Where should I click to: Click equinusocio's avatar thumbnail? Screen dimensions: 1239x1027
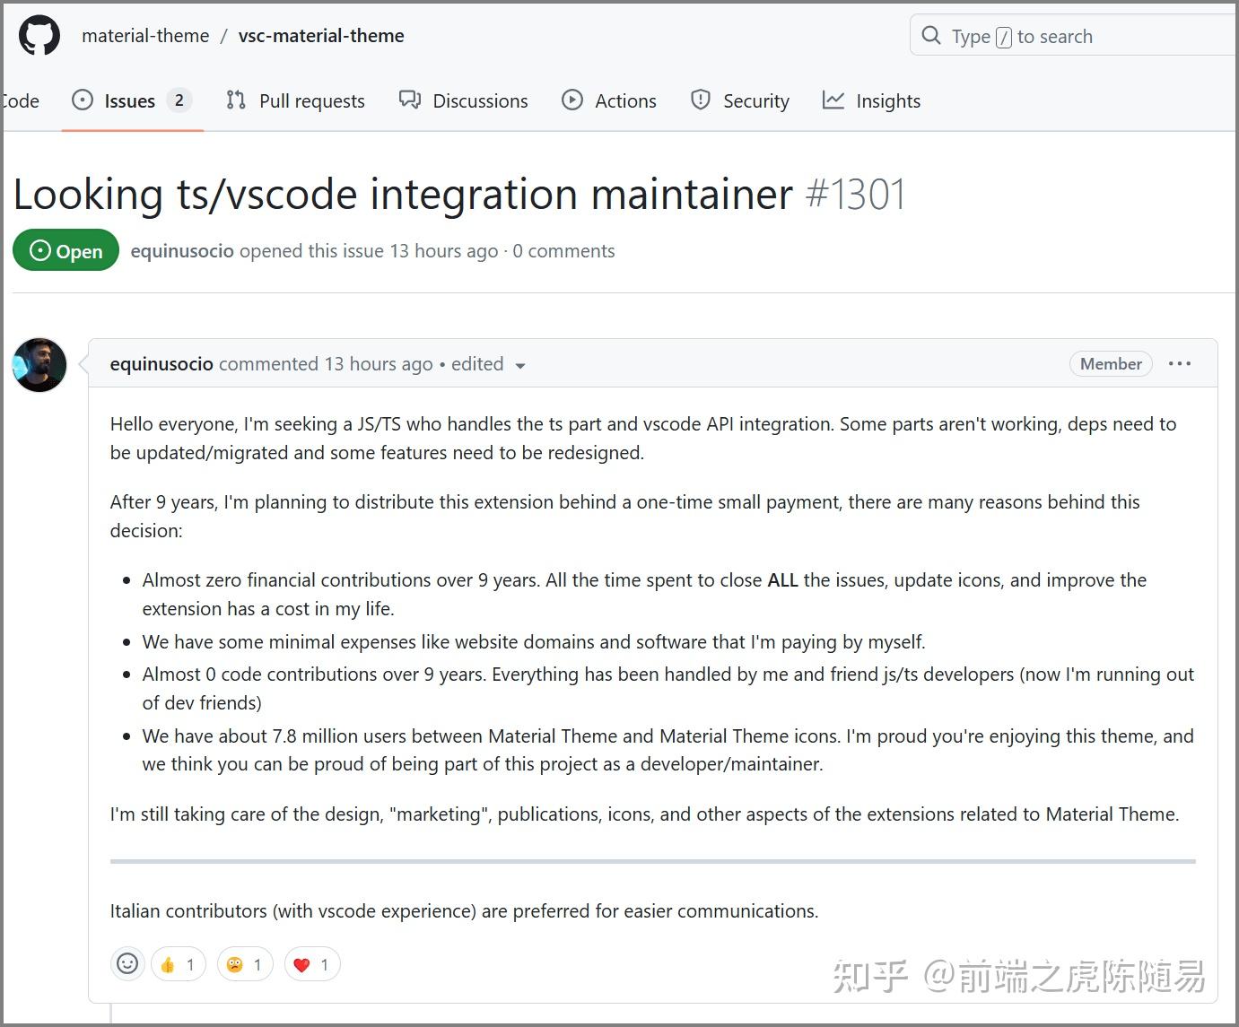pos(39,365)
